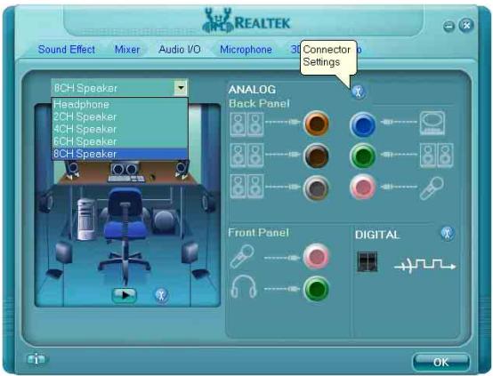Open the digital settings icon beside DIGITAL
This screenshot has width=493, height=376.
[x=447, y=234]
